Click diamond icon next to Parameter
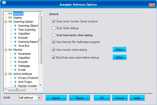Image resolution: width=157 pixels, height=105 pixels. pos(15,54)
